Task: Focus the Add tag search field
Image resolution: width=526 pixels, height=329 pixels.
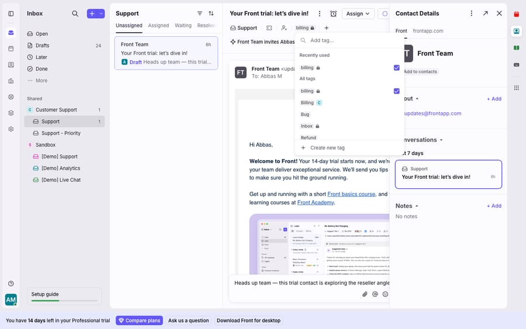Action: (349, 40)
